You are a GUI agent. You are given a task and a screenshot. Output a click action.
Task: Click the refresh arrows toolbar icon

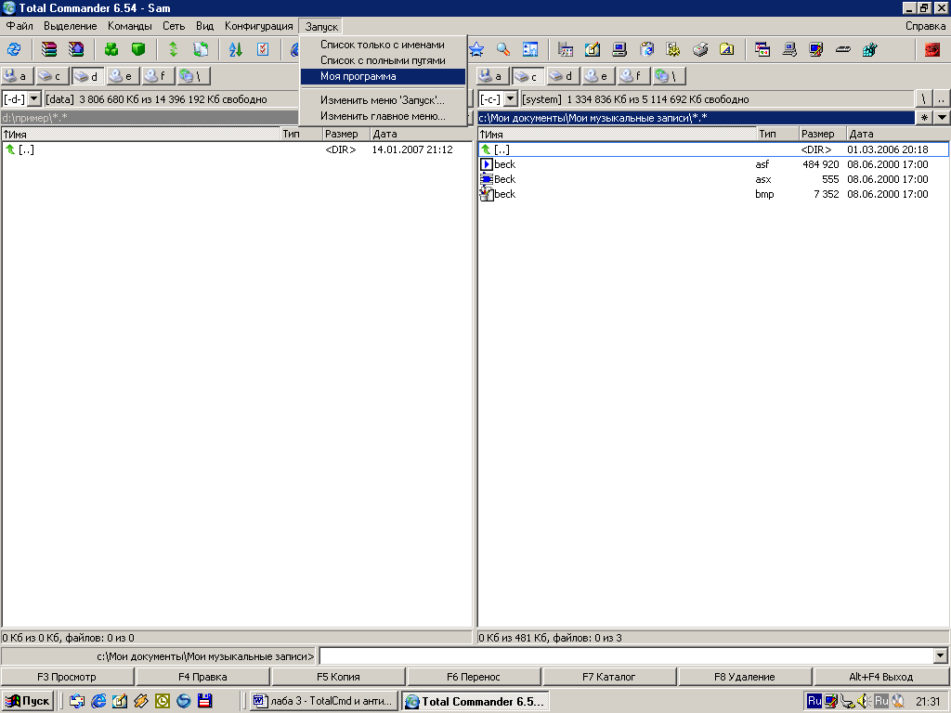click(14, 50)
